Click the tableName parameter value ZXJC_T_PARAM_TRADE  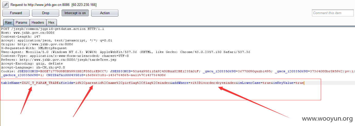(40, 83)
